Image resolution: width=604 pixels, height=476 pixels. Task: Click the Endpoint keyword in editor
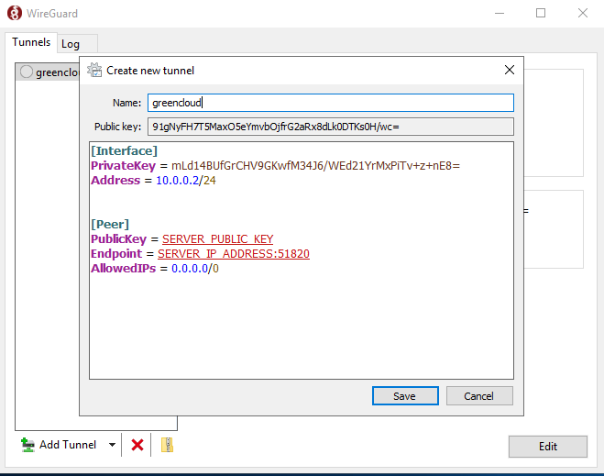click(116, 254)
